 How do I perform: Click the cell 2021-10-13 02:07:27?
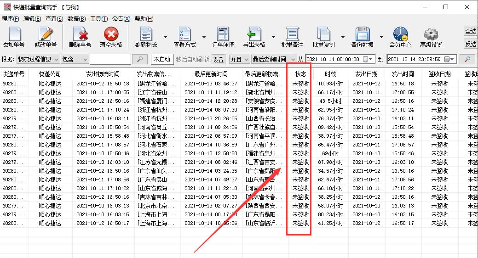[211, 206]
